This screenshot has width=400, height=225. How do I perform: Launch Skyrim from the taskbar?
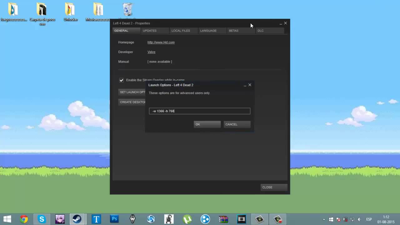click(132, 219)
